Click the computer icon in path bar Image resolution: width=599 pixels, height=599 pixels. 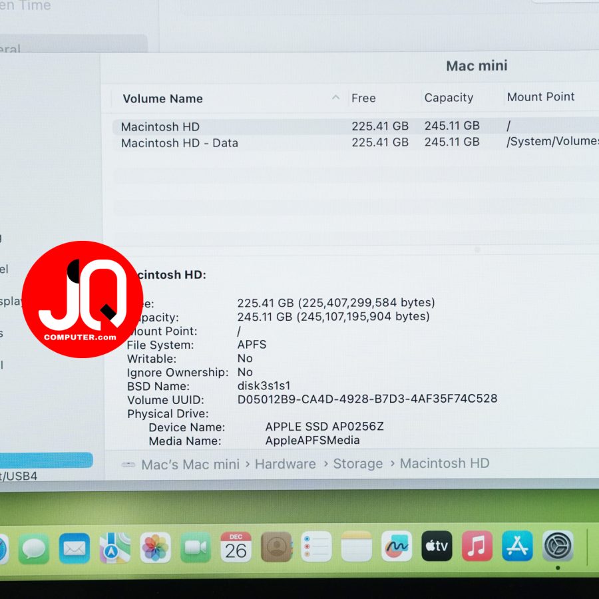click(x=128, y=465)
